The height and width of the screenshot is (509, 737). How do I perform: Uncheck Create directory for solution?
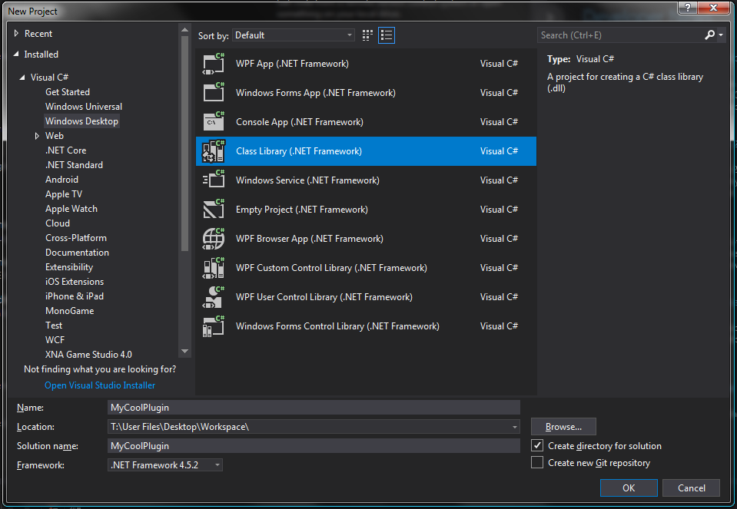click(x=537, y=446)
